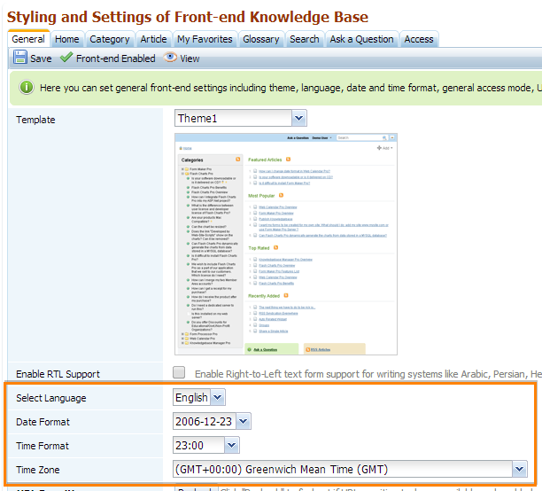Click the Front-end Enabled toolbar label
The image size is (542, 491).
click(x=115, y=58)
